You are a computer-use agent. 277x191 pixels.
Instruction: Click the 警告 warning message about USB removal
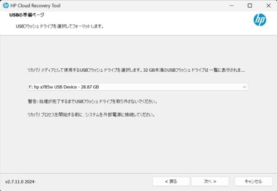point(93,102)
